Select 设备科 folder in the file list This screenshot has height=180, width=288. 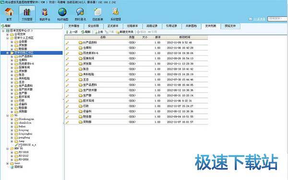(85, 111)
